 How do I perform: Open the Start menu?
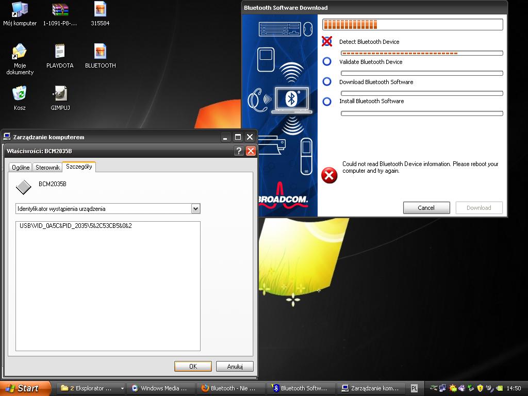(26, 388)
